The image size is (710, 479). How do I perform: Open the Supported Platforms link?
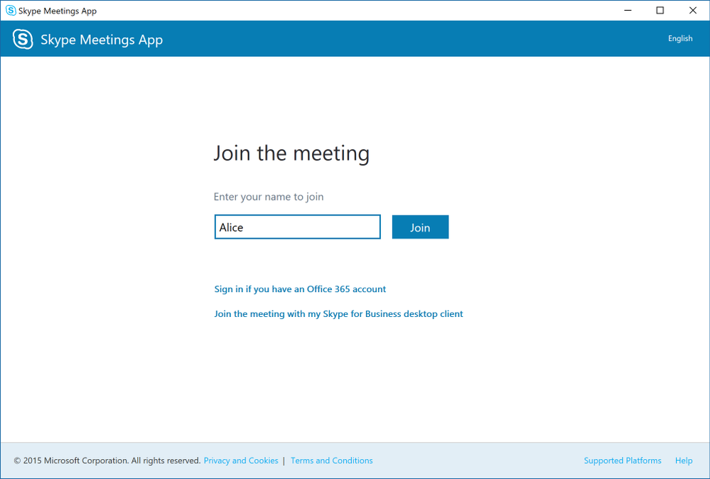623,461
